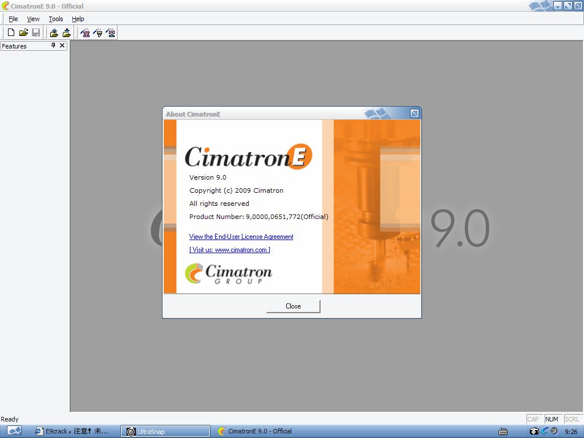Viewport: 584px width, 438px height.
Task: Click the down-arrow button in main window title bar
Action: 558,6
